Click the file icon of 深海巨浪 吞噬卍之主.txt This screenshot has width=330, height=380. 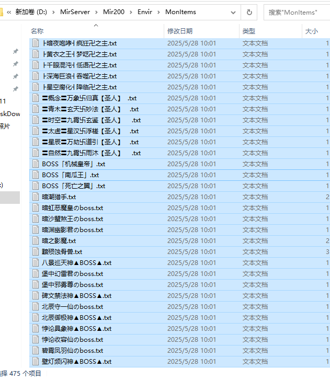click(x=36, y=76)
